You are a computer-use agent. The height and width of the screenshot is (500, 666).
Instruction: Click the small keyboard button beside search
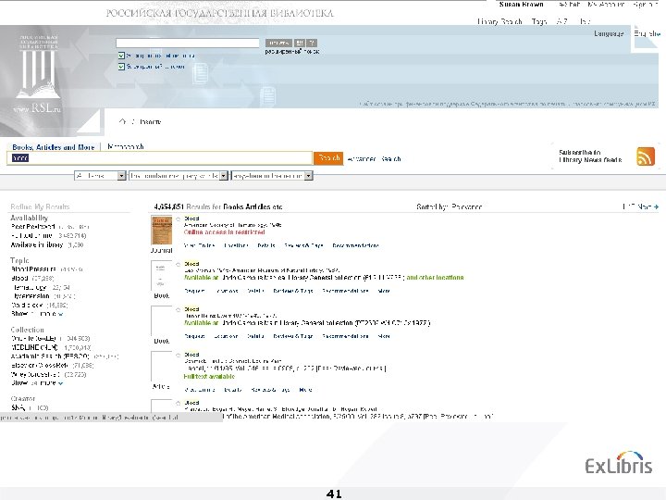300,43
